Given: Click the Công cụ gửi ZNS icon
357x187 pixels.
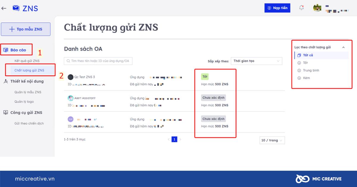Looking at the screenshot, I should point(6,112).
